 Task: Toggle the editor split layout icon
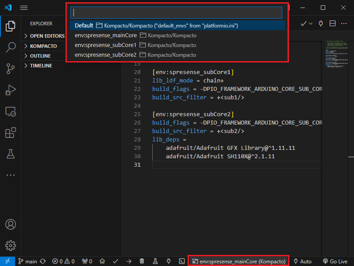point(333,23)
